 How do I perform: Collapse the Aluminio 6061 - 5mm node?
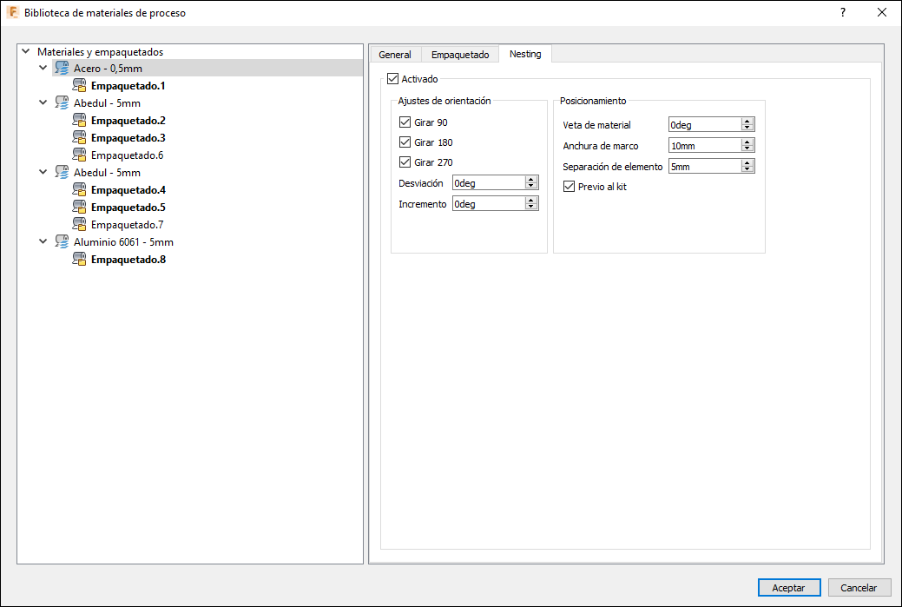(43, 241)
